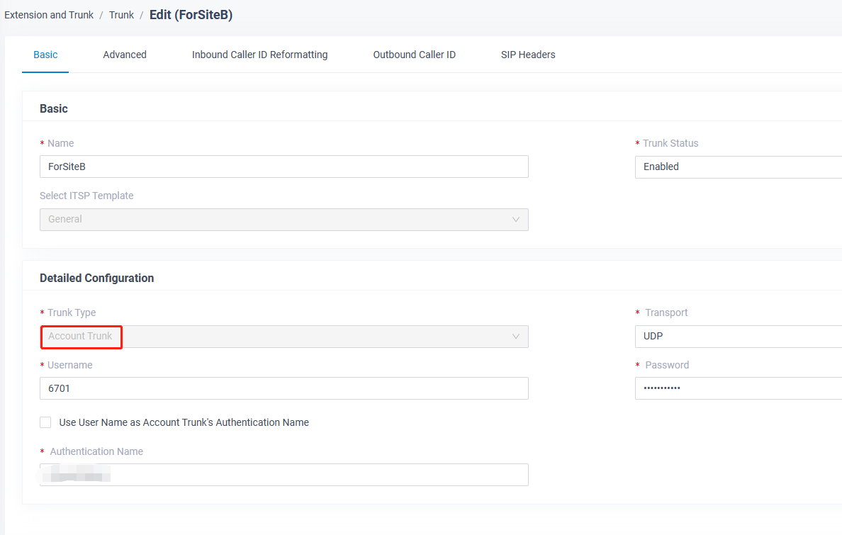Click the General ITSP template field
Image resolution: width=842 pixels, height=535 pixels.
click(284, 220)
